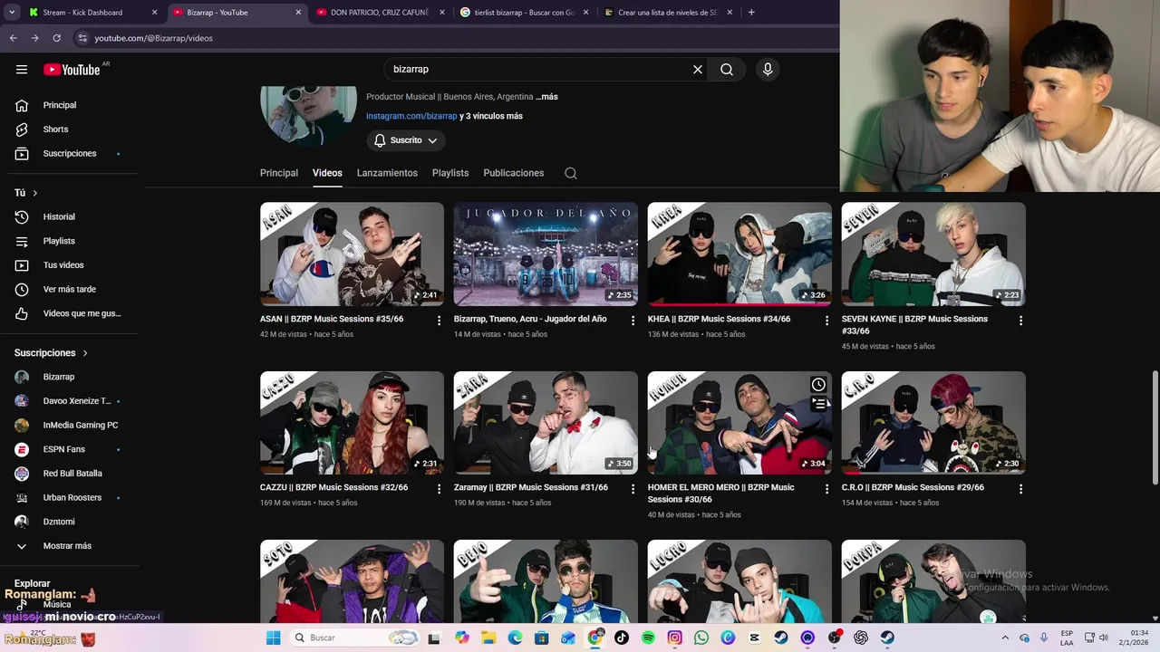Image resolution: width=1160 pixels, height=652 pixels.
Task: Open options menu for C.R.O Session #29
Action: (x=1020, y=489)
